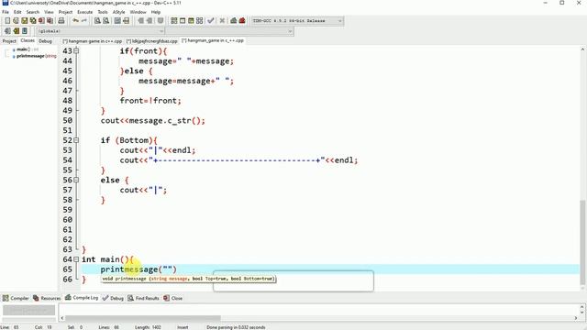Open the File menu
Viewport: 587px width, 330px height.
[6, 12]
